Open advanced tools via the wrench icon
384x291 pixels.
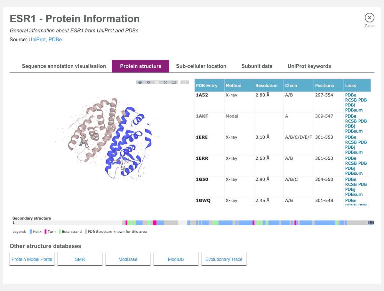pos(165,82)
